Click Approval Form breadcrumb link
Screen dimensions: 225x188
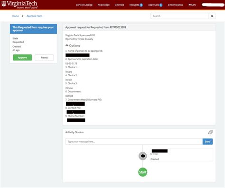coord(34,16)
